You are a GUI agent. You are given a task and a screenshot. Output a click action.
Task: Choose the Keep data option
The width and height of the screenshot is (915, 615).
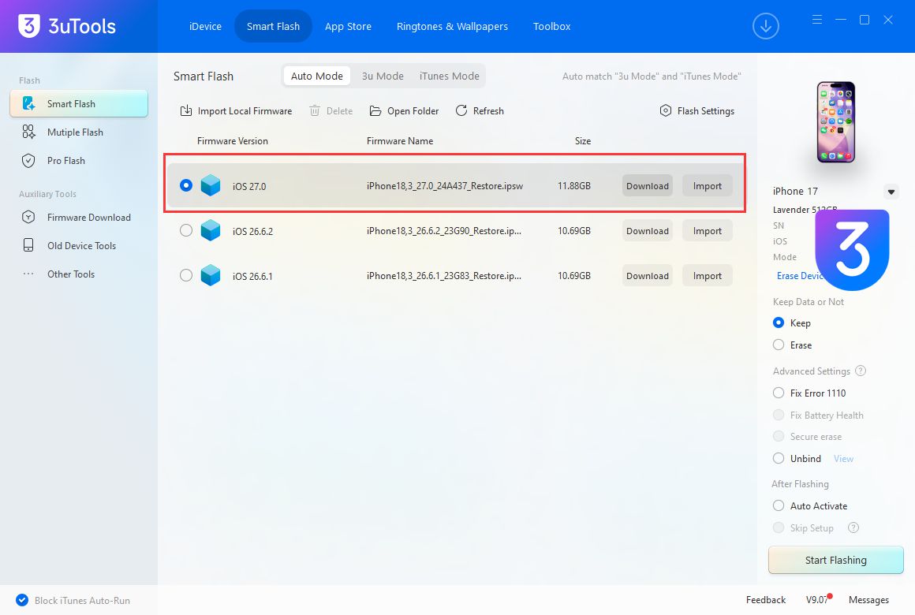click(779, 322)
